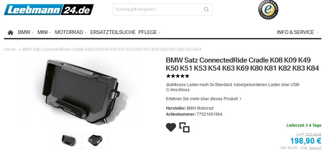Expand the PFLEGE menu dropdown
The image size is (325, 155).
click(149, 32)
